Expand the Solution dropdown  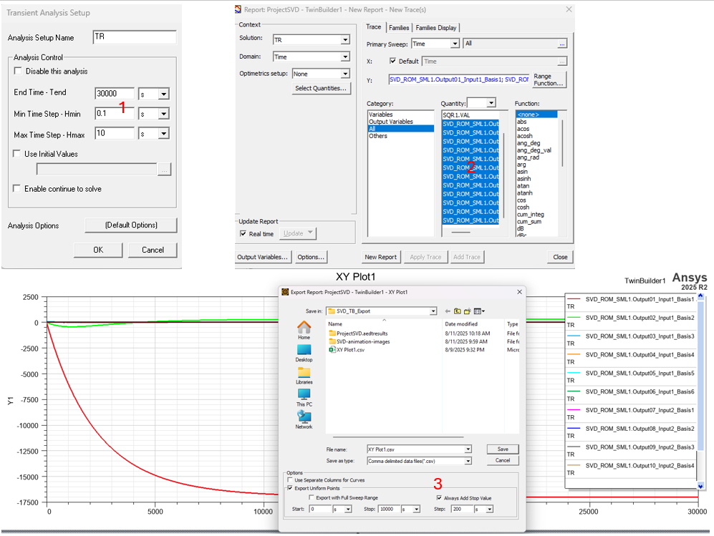pyautogui.click(x=345, y=40)
